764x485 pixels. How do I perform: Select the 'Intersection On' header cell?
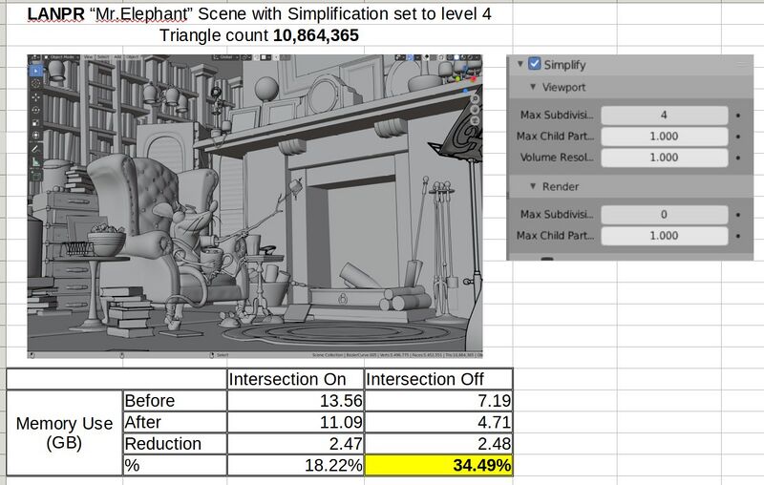click(295, 379)
